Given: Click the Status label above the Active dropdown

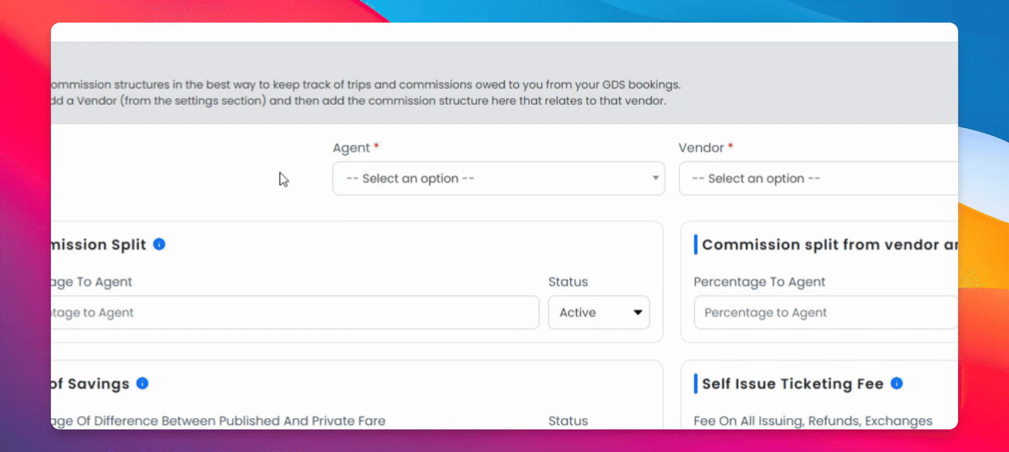Looking at the screenshot, I should (x=568, y=282).
